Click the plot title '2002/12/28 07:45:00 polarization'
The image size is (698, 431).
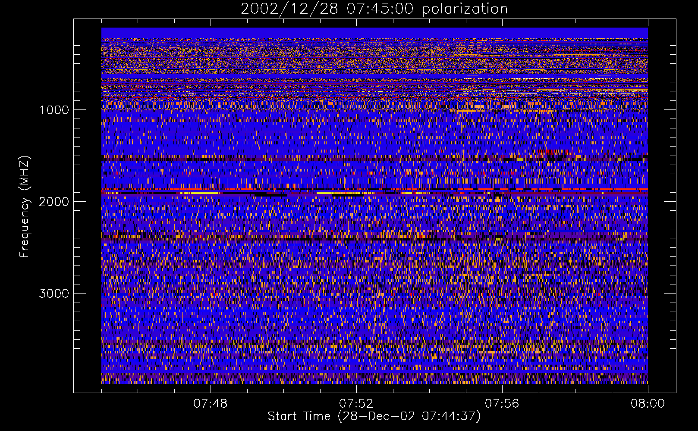374,9
